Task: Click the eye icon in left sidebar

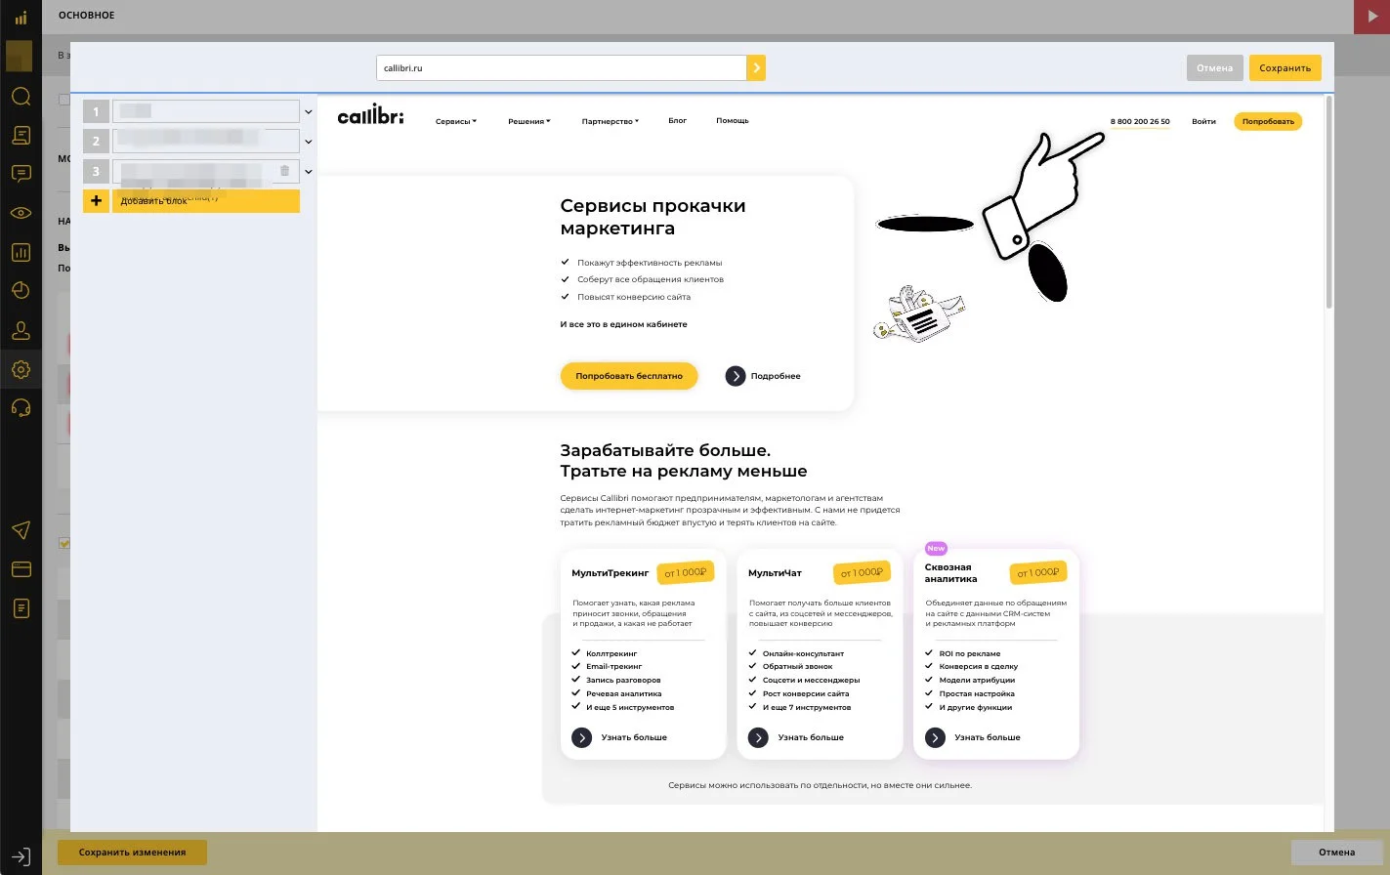Action: pos(21,213)
